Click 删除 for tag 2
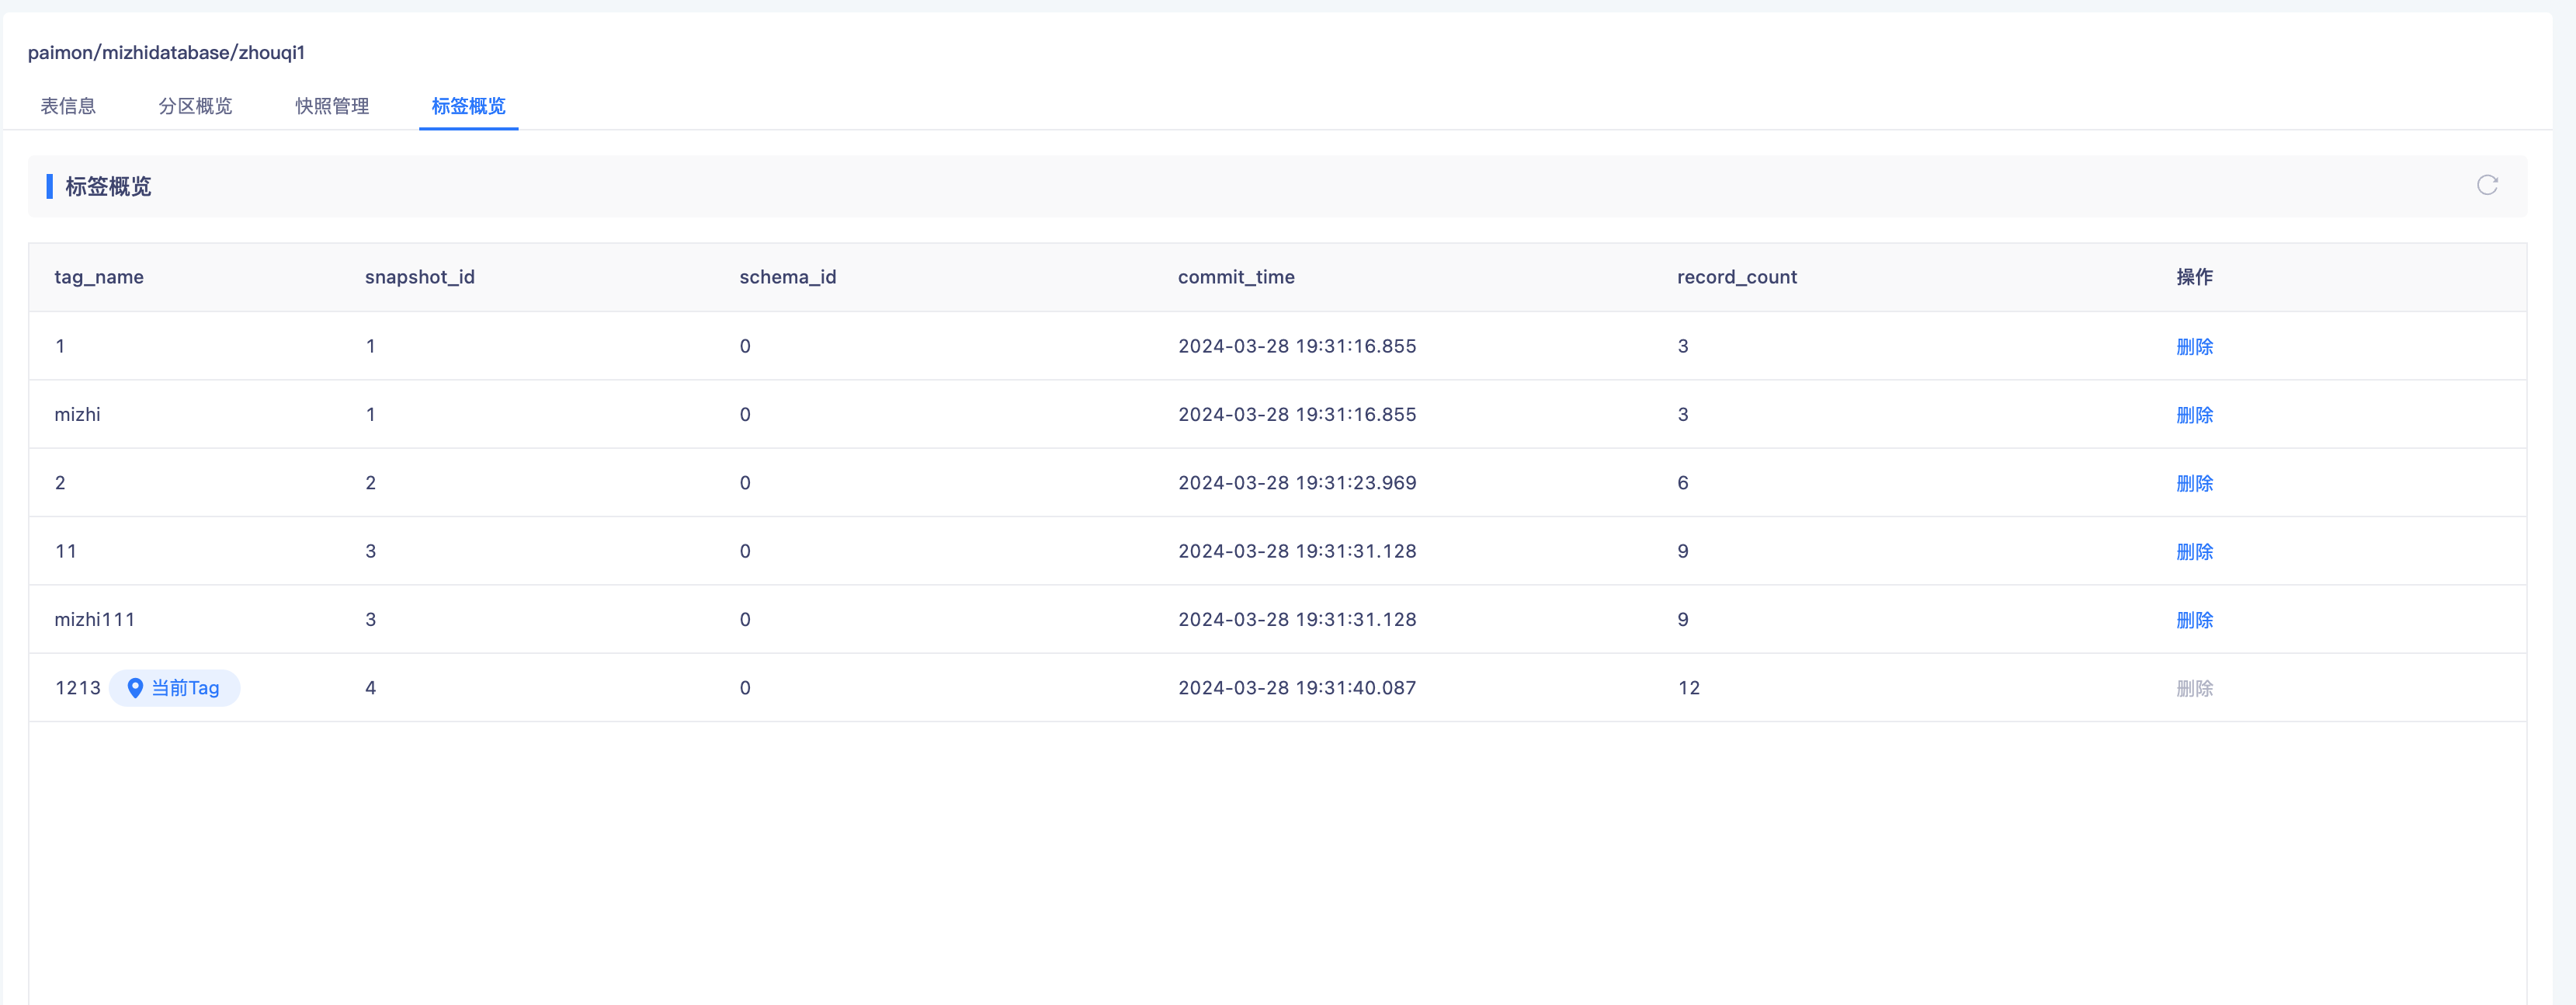Viewport: 2576px width, 1005px height. (2194, 483)
